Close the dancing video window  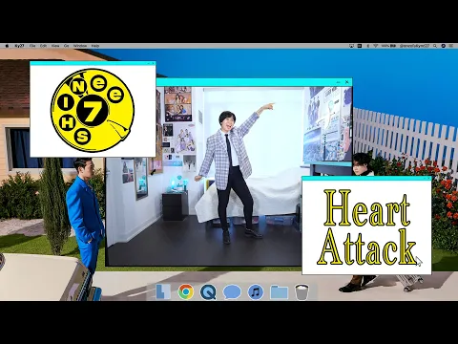347,82
